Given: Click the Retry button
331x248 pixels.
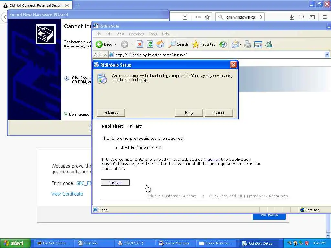Looking at the screenshot, I should tap(189, 113).
